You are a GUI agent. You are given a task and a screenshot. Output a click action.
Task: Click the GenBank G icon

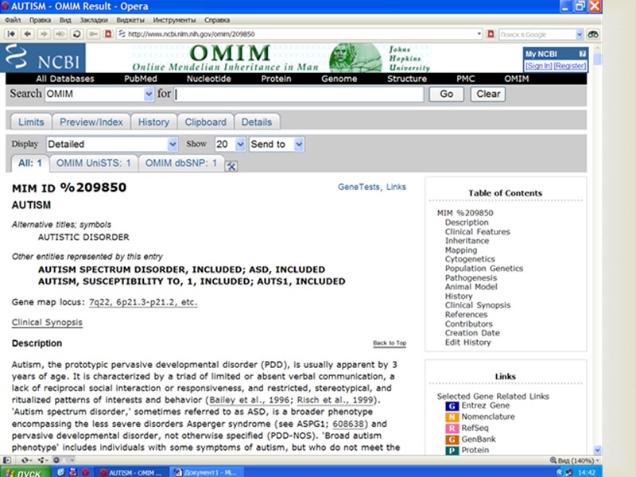pos(452,440)
